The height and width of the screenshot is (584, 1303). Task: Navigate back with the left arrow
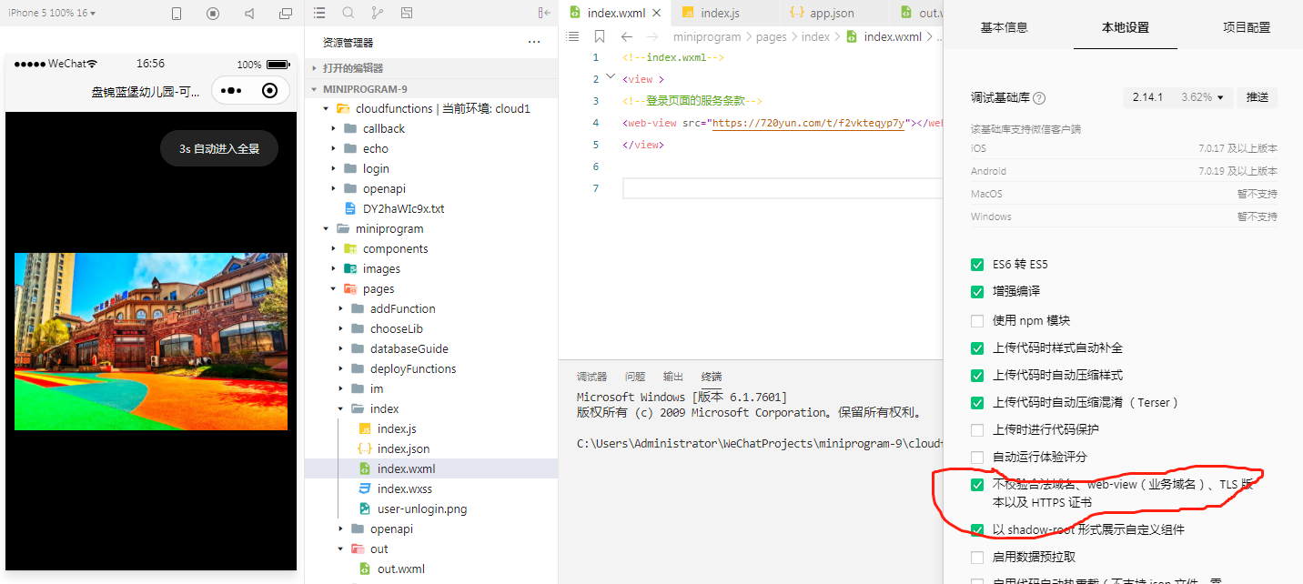(x=626, y=36)
